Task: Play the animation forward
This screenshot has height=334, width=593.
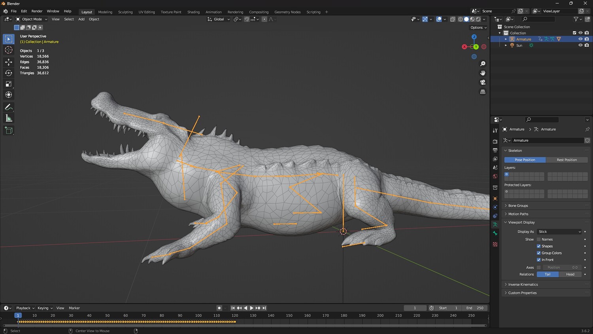Action: (x=251, y=308)
